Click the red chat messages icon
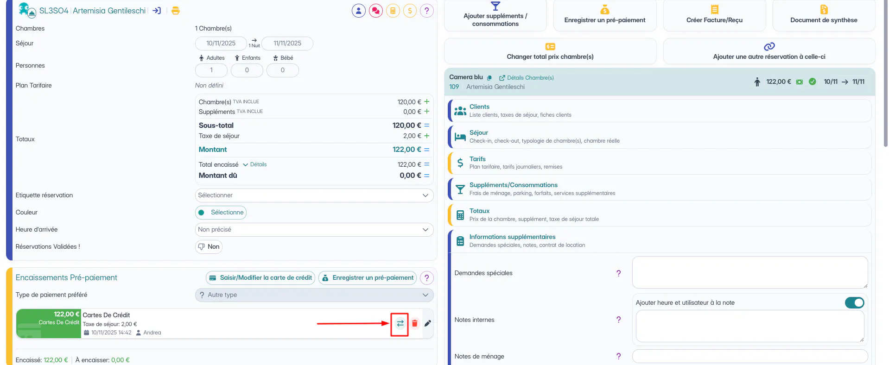 (376, 11)
